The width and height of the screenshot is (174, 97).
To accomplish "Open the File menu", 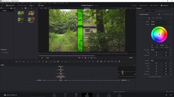I will pyautogui.click(x=11, y=3).
